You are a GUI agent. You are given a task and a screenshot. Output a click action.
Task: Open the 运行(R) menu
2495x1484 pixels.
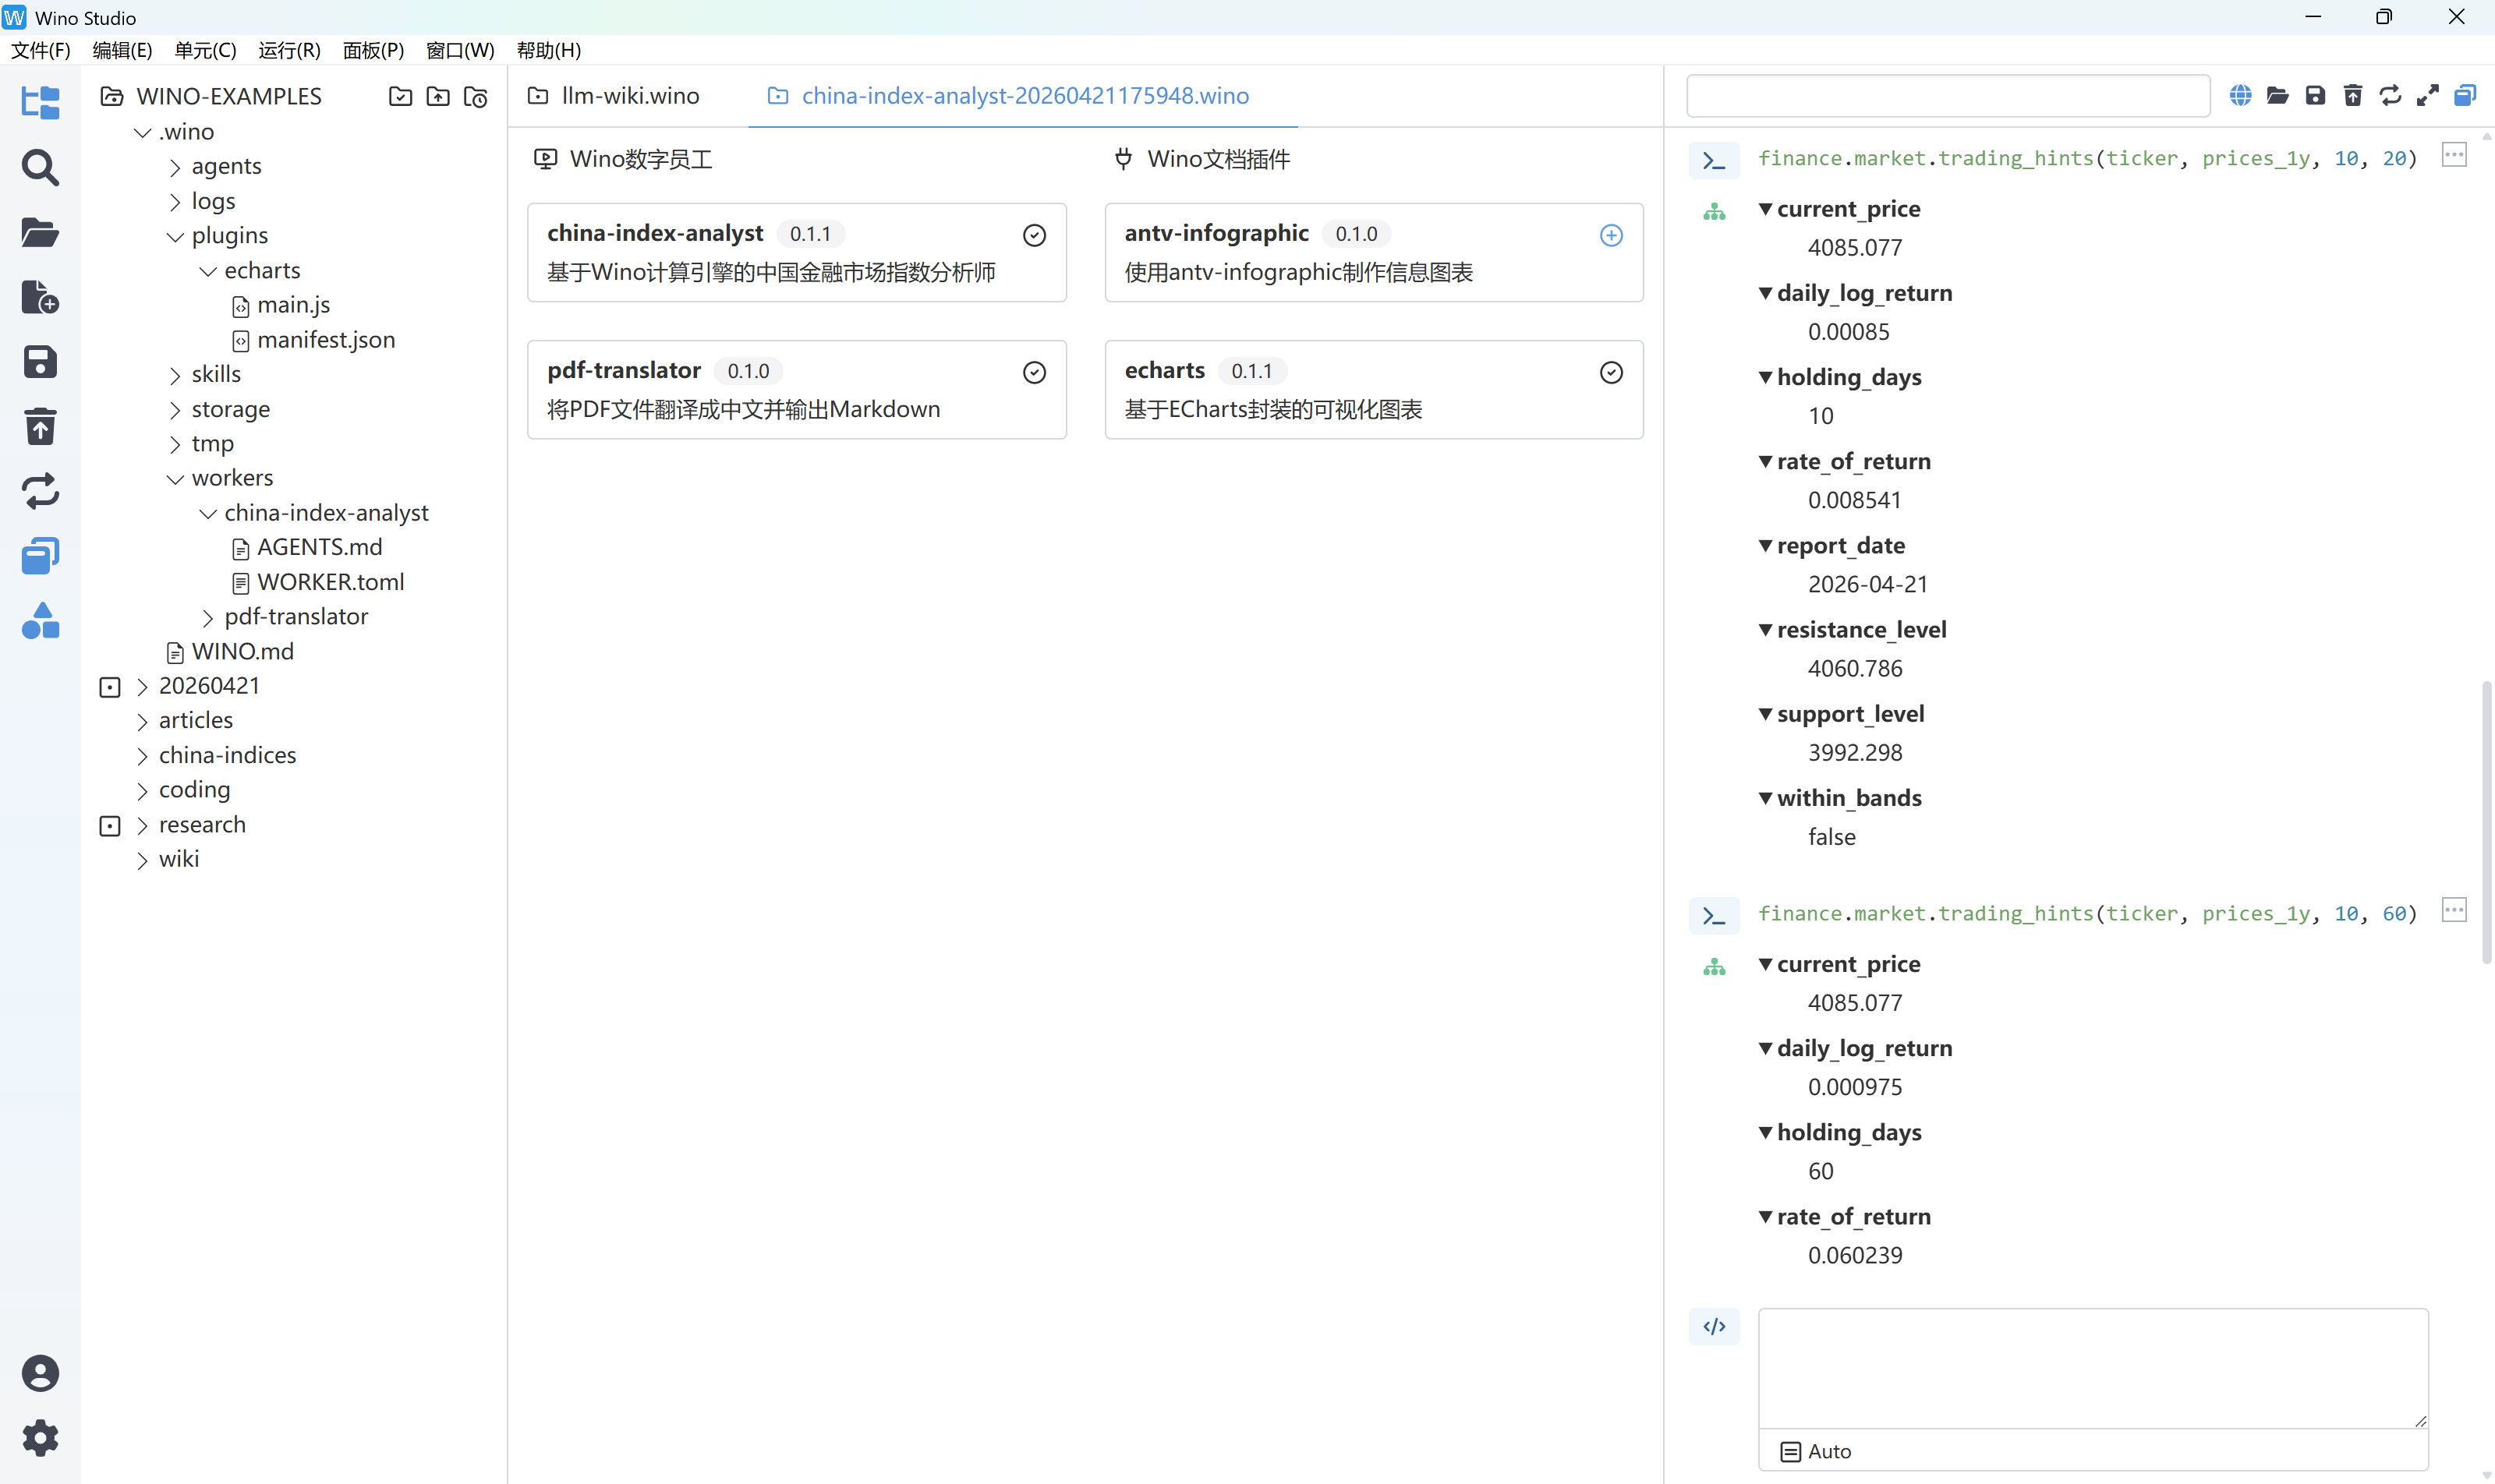288,50
